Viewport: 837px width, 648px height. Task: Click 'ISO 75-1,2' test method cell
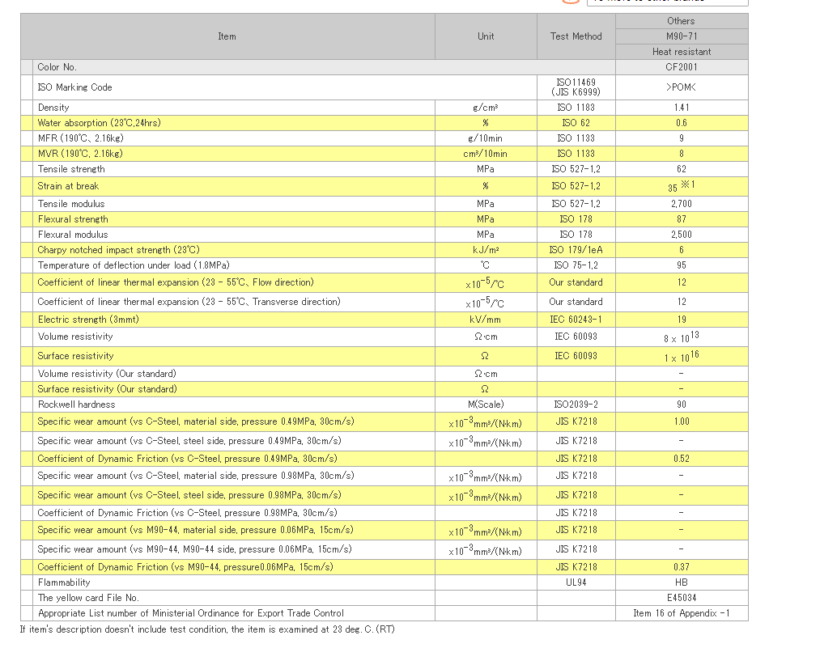(x=576, y=265)
